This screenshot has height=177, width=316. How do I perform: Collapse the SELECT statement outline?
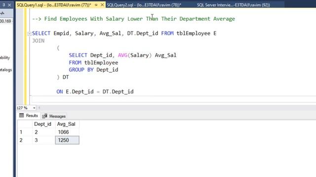tap(30, 34)
